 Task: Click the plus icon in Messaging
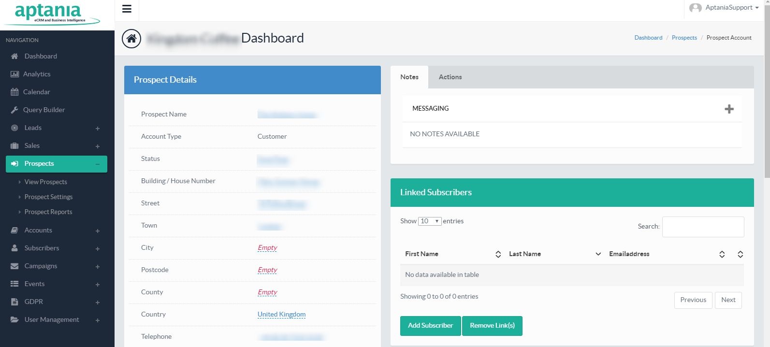(x=729, y=109)
